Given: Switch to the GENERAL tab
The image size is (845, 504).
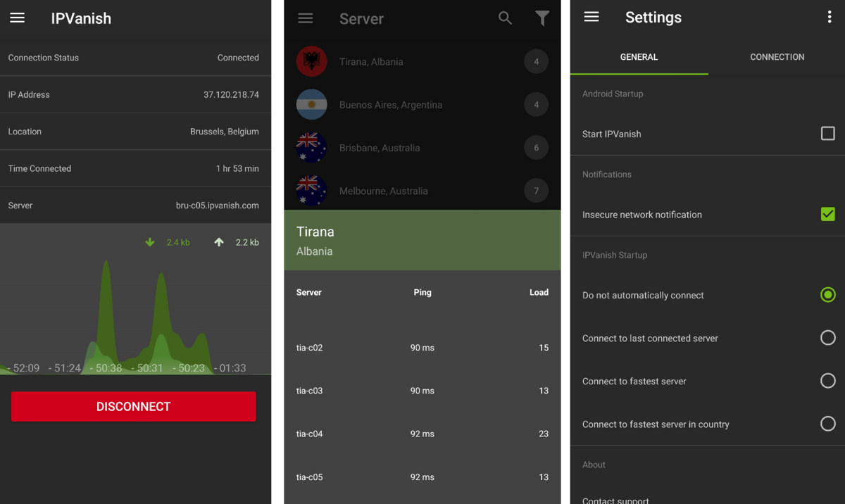Looking at the screenshot, I should [639, 57].
